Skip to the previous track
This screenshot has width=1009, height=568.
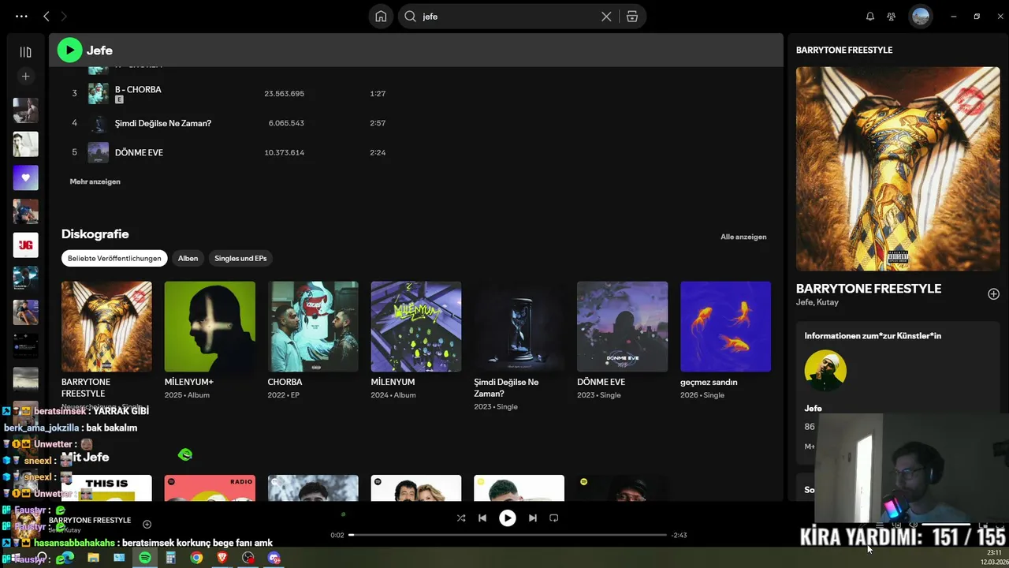482,518
